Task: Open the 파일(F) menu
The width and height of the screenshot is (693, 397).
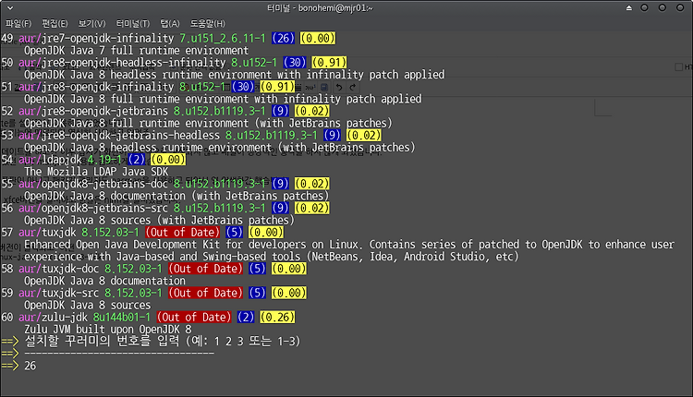Action: click(18, 23)
